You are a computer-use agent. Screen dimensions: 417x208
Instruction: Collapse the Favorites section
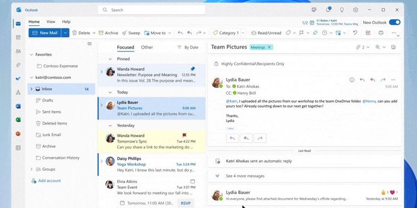click(x=31, y=54)
